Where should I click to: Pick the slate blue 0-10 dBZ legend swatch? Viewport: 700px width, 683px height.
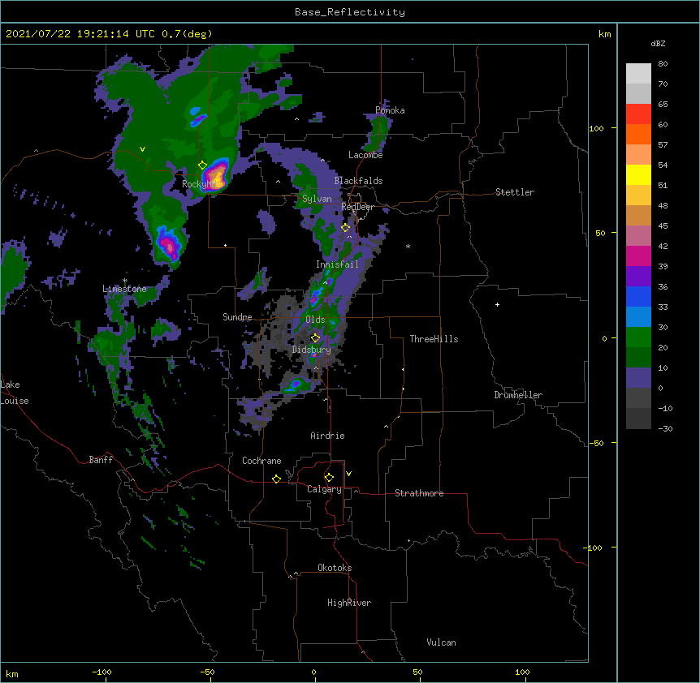(x=638, y=378)
